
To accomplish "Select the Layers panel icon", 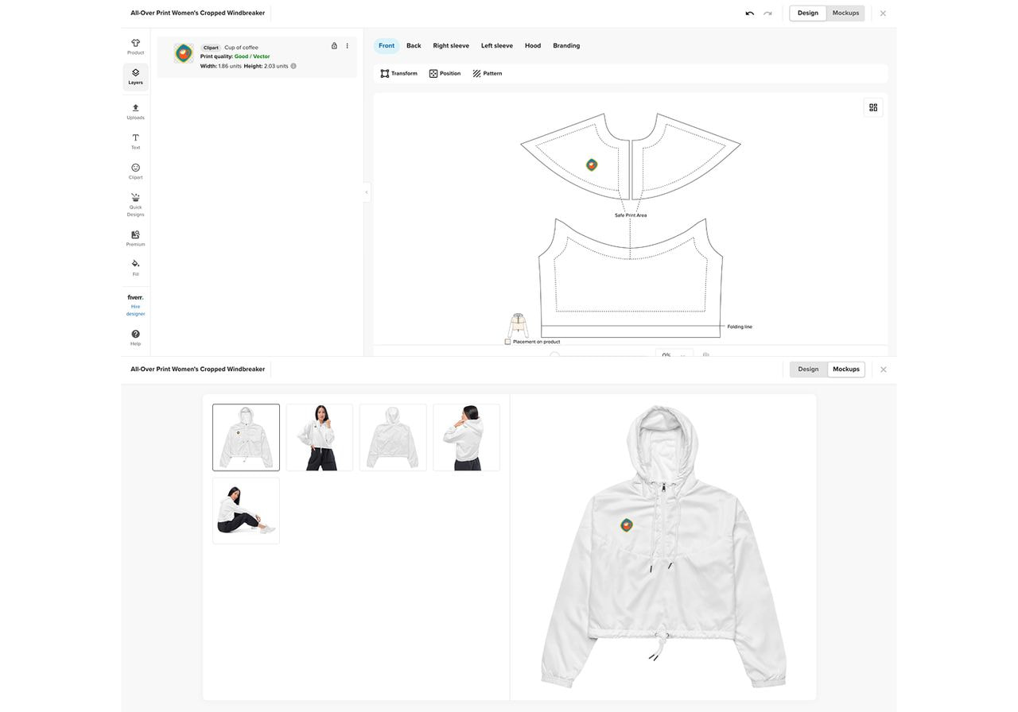I will (x=135, y=76).
